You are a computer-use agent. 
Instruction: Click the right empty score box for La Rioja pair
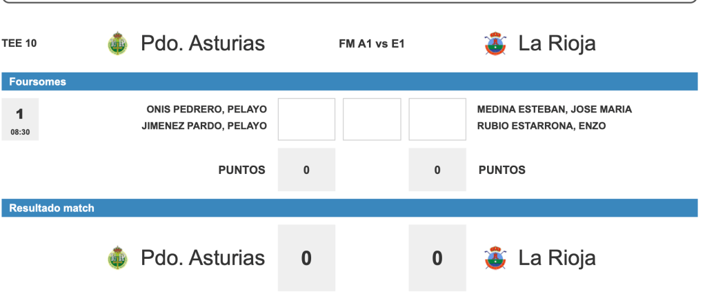(x=437, y=119)
